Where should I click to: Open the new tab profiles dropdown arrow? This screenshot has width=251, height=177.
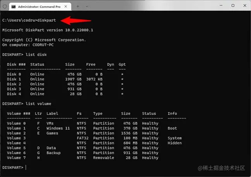point(87,7)
